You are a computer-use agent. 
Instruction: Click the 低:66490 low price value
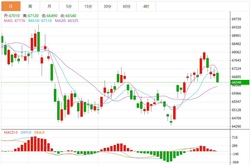pyautogui.click(x=49, y=16)
